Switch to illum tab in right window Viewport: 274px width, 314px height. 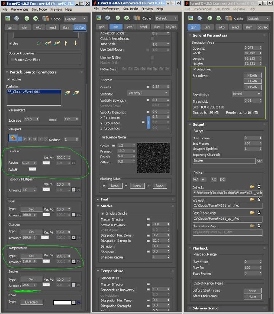click(249, 27)
